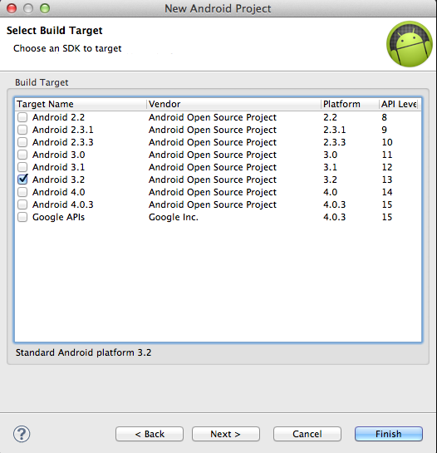Zoom the window with green button
This screenshot has height=453, width=437.
click(x=45, y=8)
